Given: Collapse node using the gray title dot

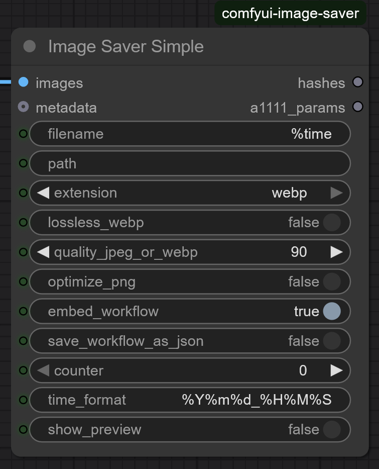Looking at the screenshot, I should 30,46.
